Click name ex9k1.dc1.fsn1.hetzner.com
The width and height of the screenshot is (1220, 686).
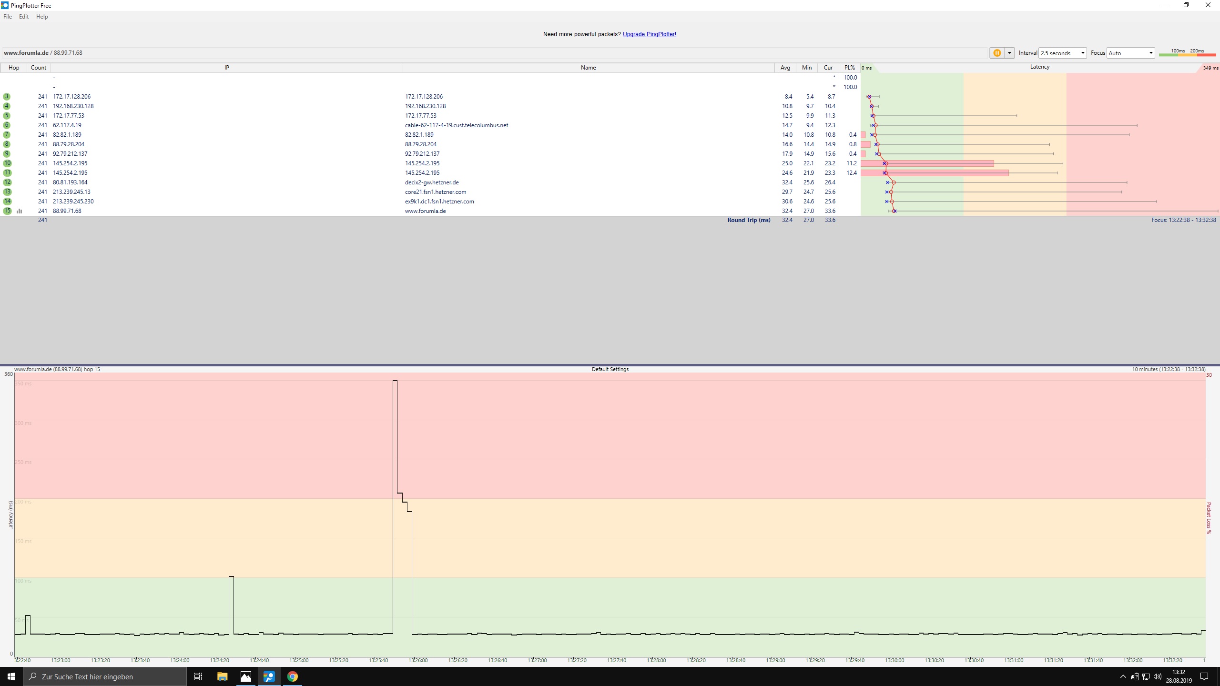tap(439, 202)
